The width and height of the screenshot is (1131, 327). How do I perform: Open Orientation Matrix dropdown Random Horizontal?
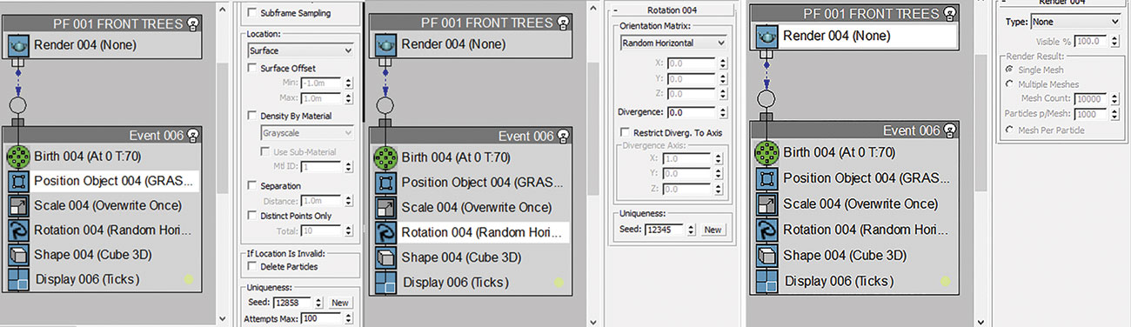coord(673,43)
